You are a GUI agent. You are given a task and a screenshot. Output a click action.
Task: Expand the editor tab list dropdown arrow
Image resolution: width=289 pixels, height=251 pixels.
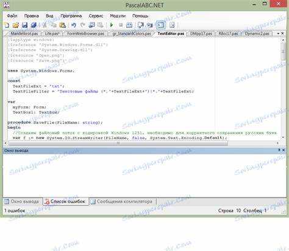[x=278, y=33]
